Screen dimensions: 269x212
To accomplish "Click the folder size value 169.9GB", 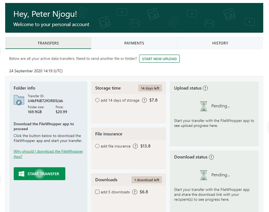I will (35, 112).
